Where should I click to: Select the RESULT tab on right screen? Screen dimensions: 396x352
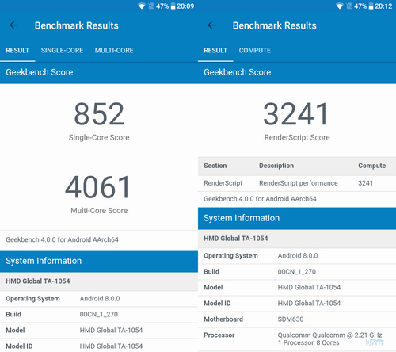point(215,50)
